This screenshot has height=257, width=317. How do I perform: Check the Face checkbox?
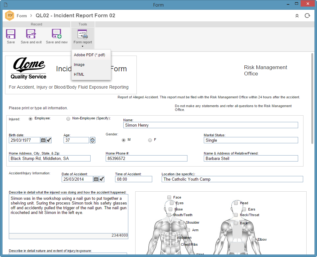[x=169, y=197]
